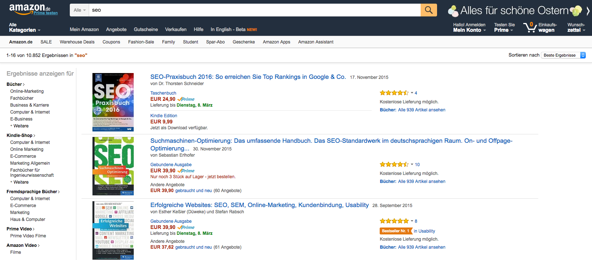Image resolution: width=592 pixels, height=260 pixels.
Task: Open Gutscheine in navigation
Action: click(146, 30)
